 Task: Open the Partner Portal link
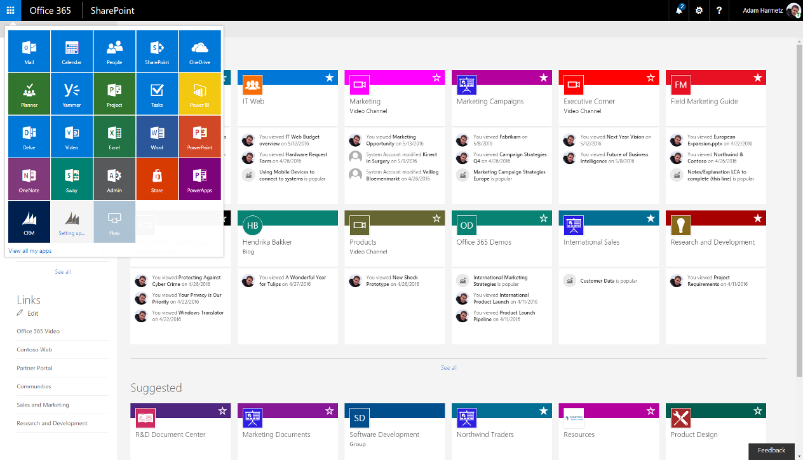34,368
